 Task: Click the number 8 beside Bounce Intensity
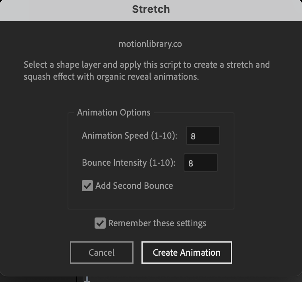[191, 163]
